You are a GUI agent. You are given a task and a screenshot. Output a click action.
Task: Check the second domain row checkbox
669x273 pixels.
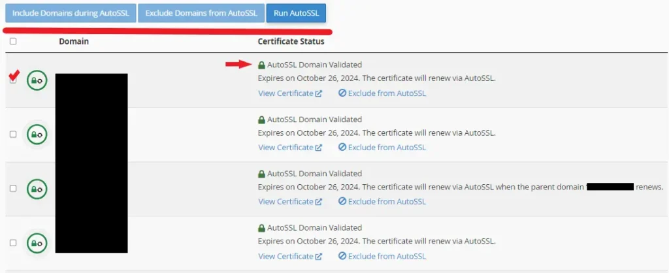13,134
